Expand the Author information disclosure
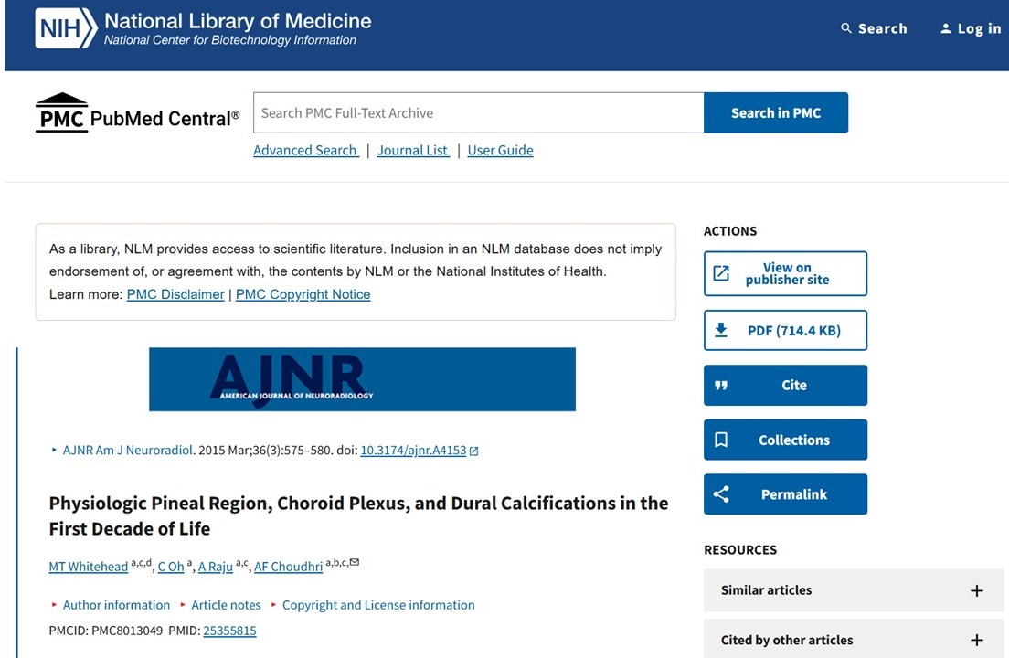Viewport: 1009px width, 658px height. pyautogui.click(x=116, y=605)
